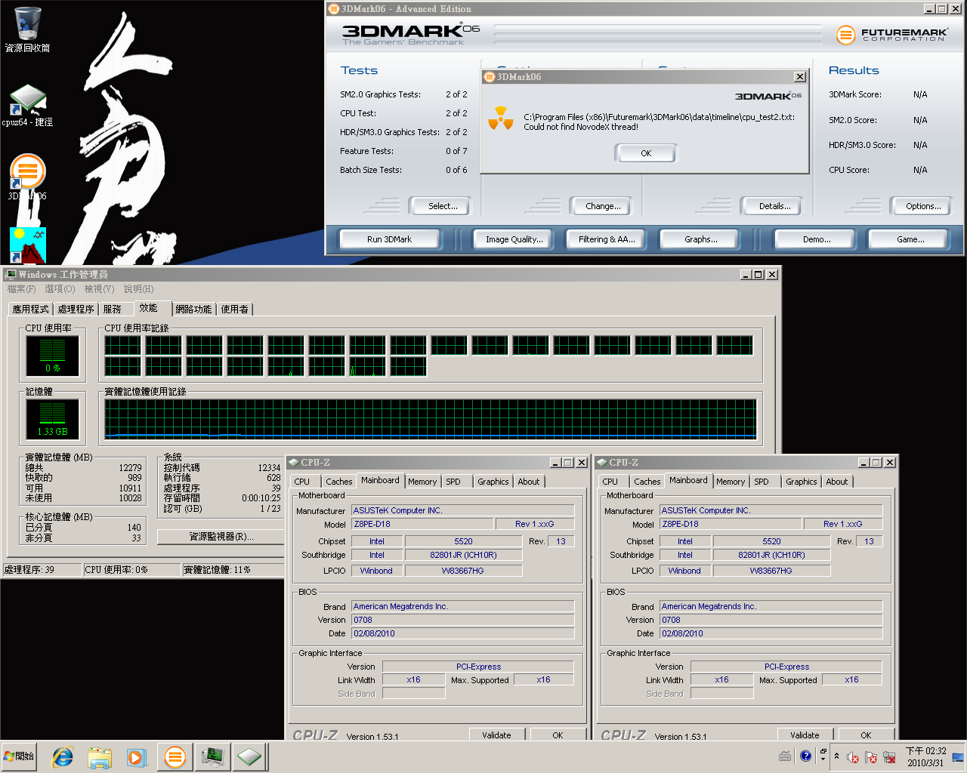This screenshot has width=967, height=773.
Task: Dismiss the 3DMark06 error with OK
Action: tap(646, 153)
